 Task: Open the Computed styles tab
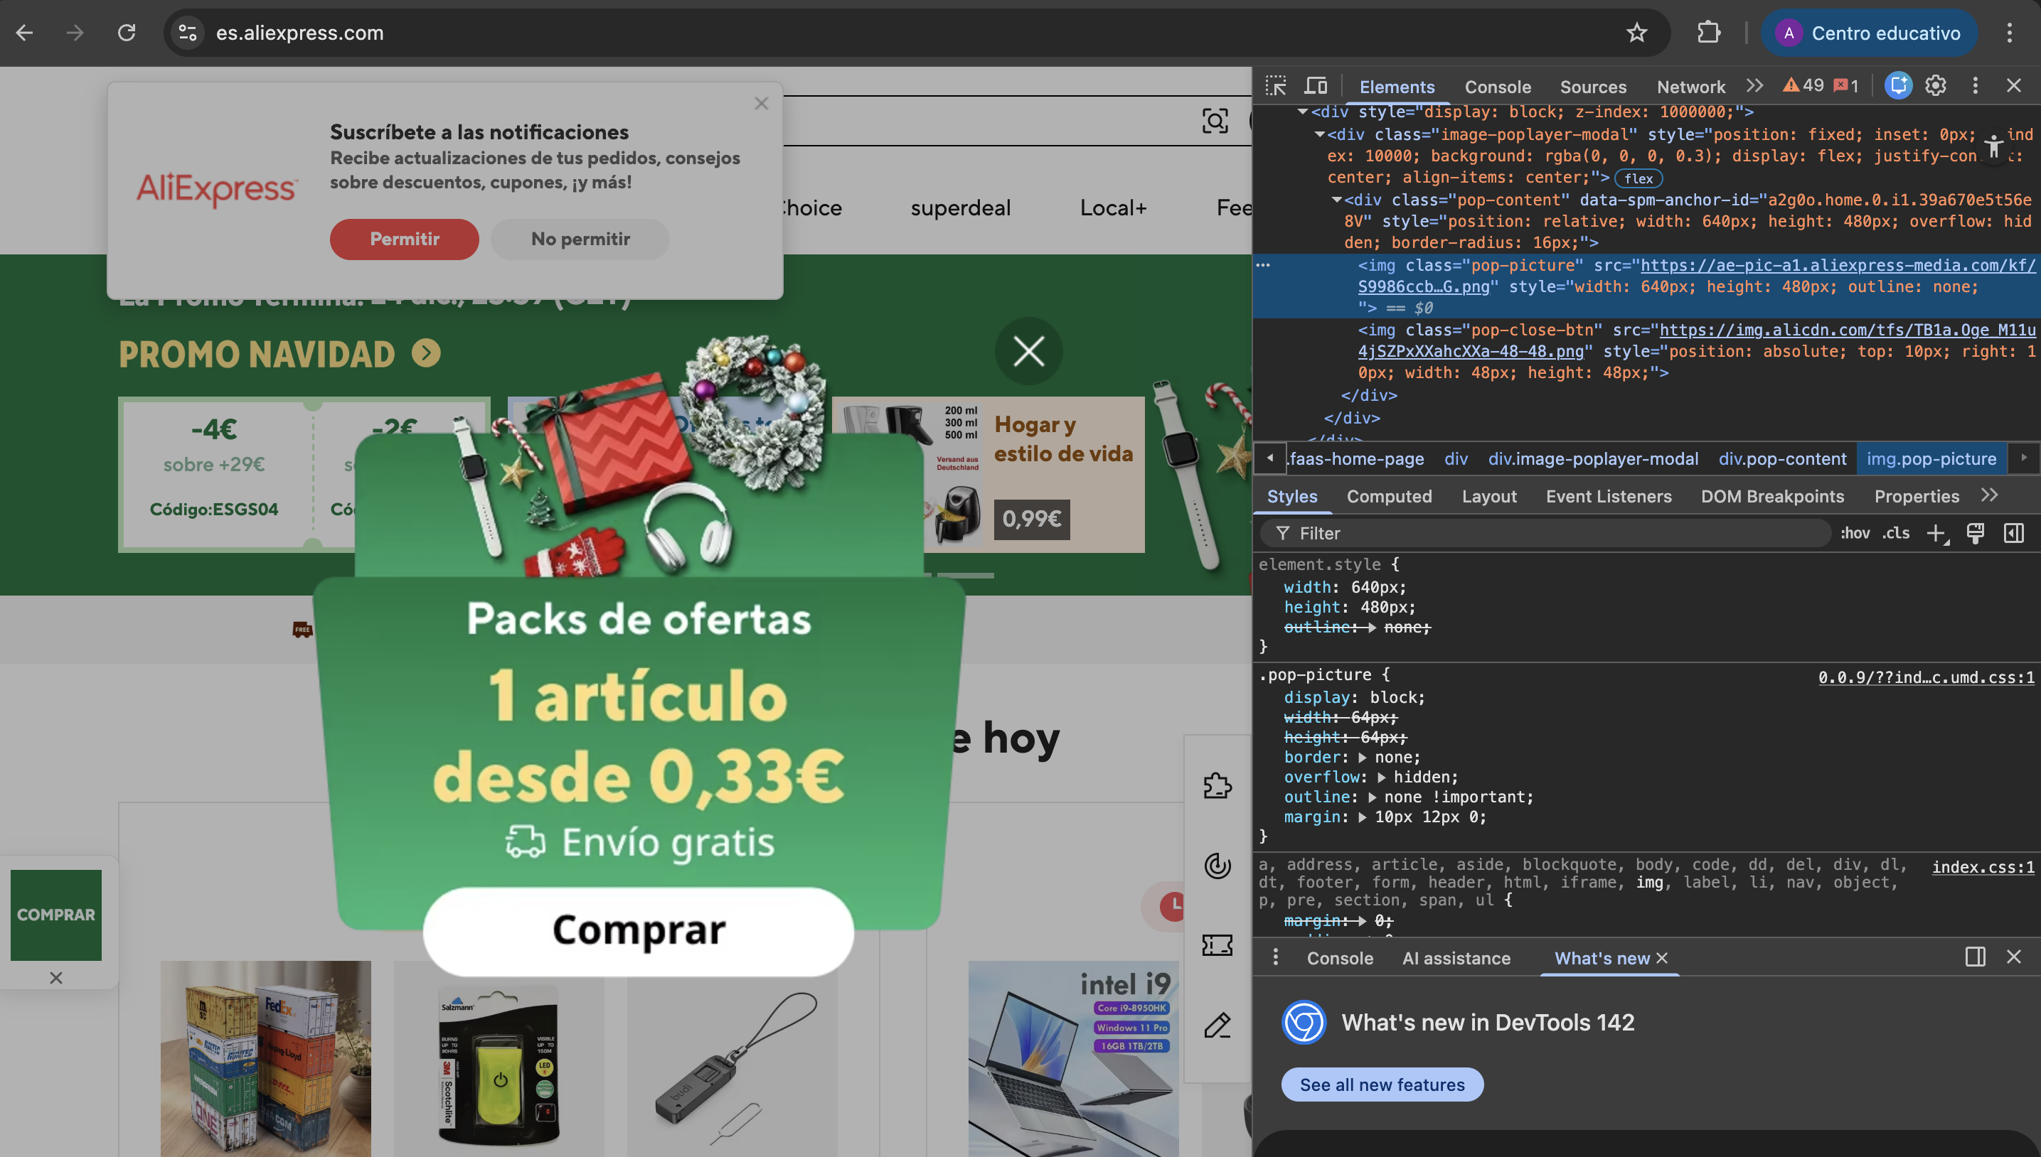1388,497
